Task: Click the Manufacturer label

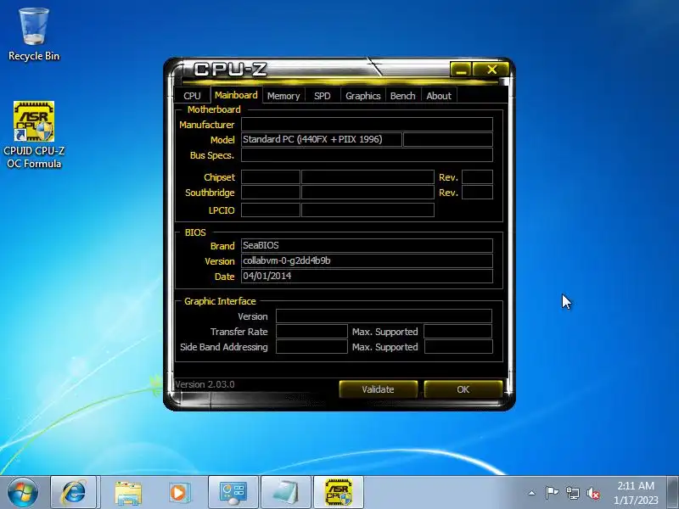Action: [206, 125]
